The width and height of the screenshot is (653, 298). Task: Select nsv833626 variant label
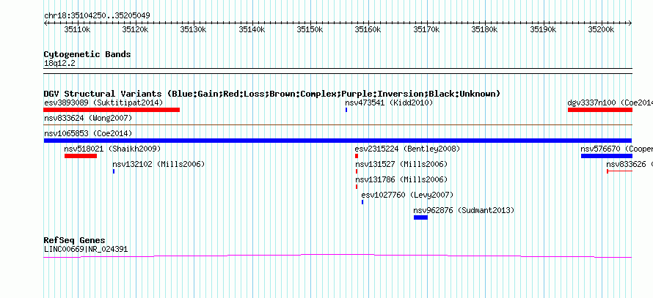[630, 164]
